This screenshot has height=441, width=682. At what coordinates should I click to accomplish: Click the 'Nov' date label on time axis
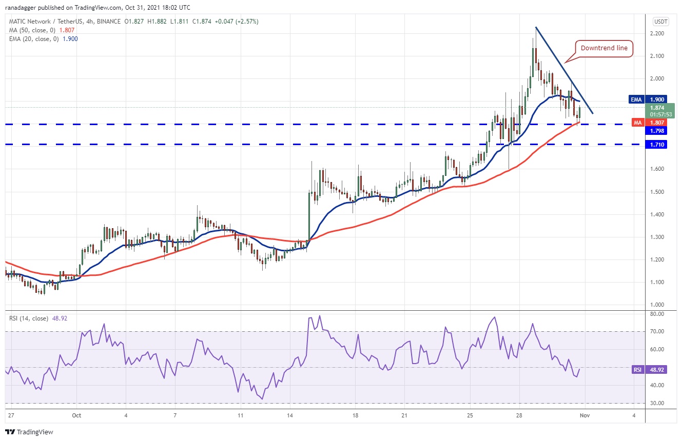click(584, 415)
